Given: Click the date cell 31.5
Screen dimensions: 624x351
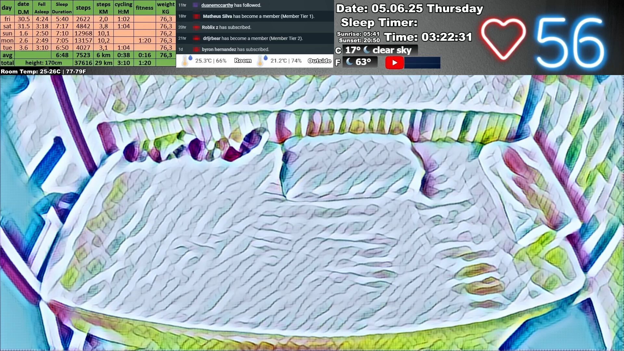Looking at the screenshot, I should 23,26.
